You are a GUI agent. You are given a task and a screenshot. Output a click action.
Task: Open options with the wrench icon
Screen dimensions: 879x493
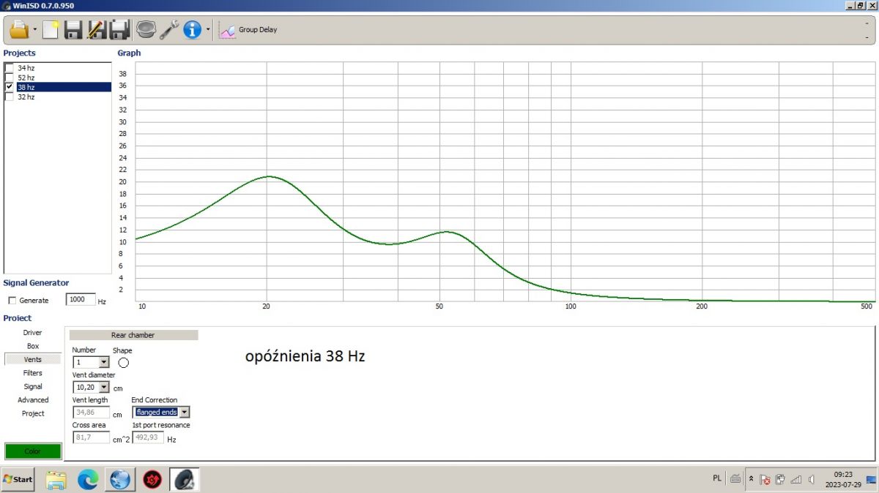169,30
